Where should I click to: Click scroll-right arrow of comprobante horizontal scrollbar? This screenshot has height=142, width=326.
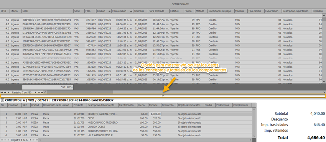click(x=324, y=92)
